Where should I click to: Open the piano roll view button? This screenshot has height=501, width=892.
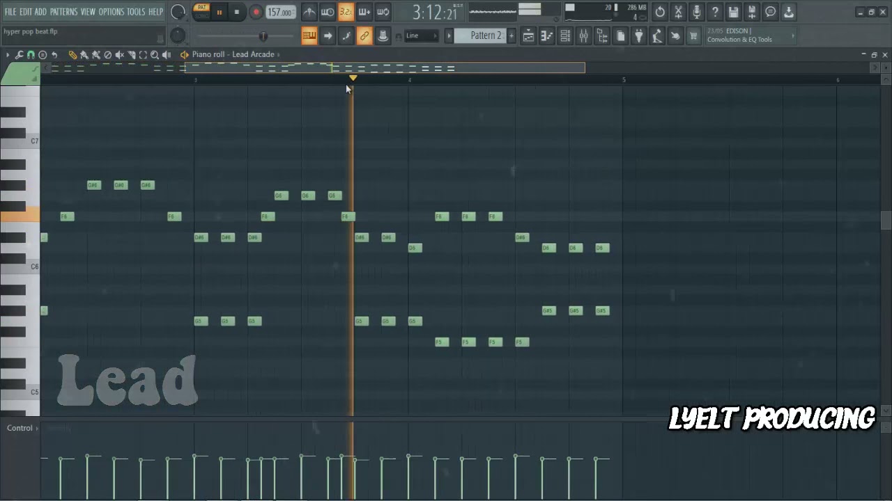[x=547, y=36]
